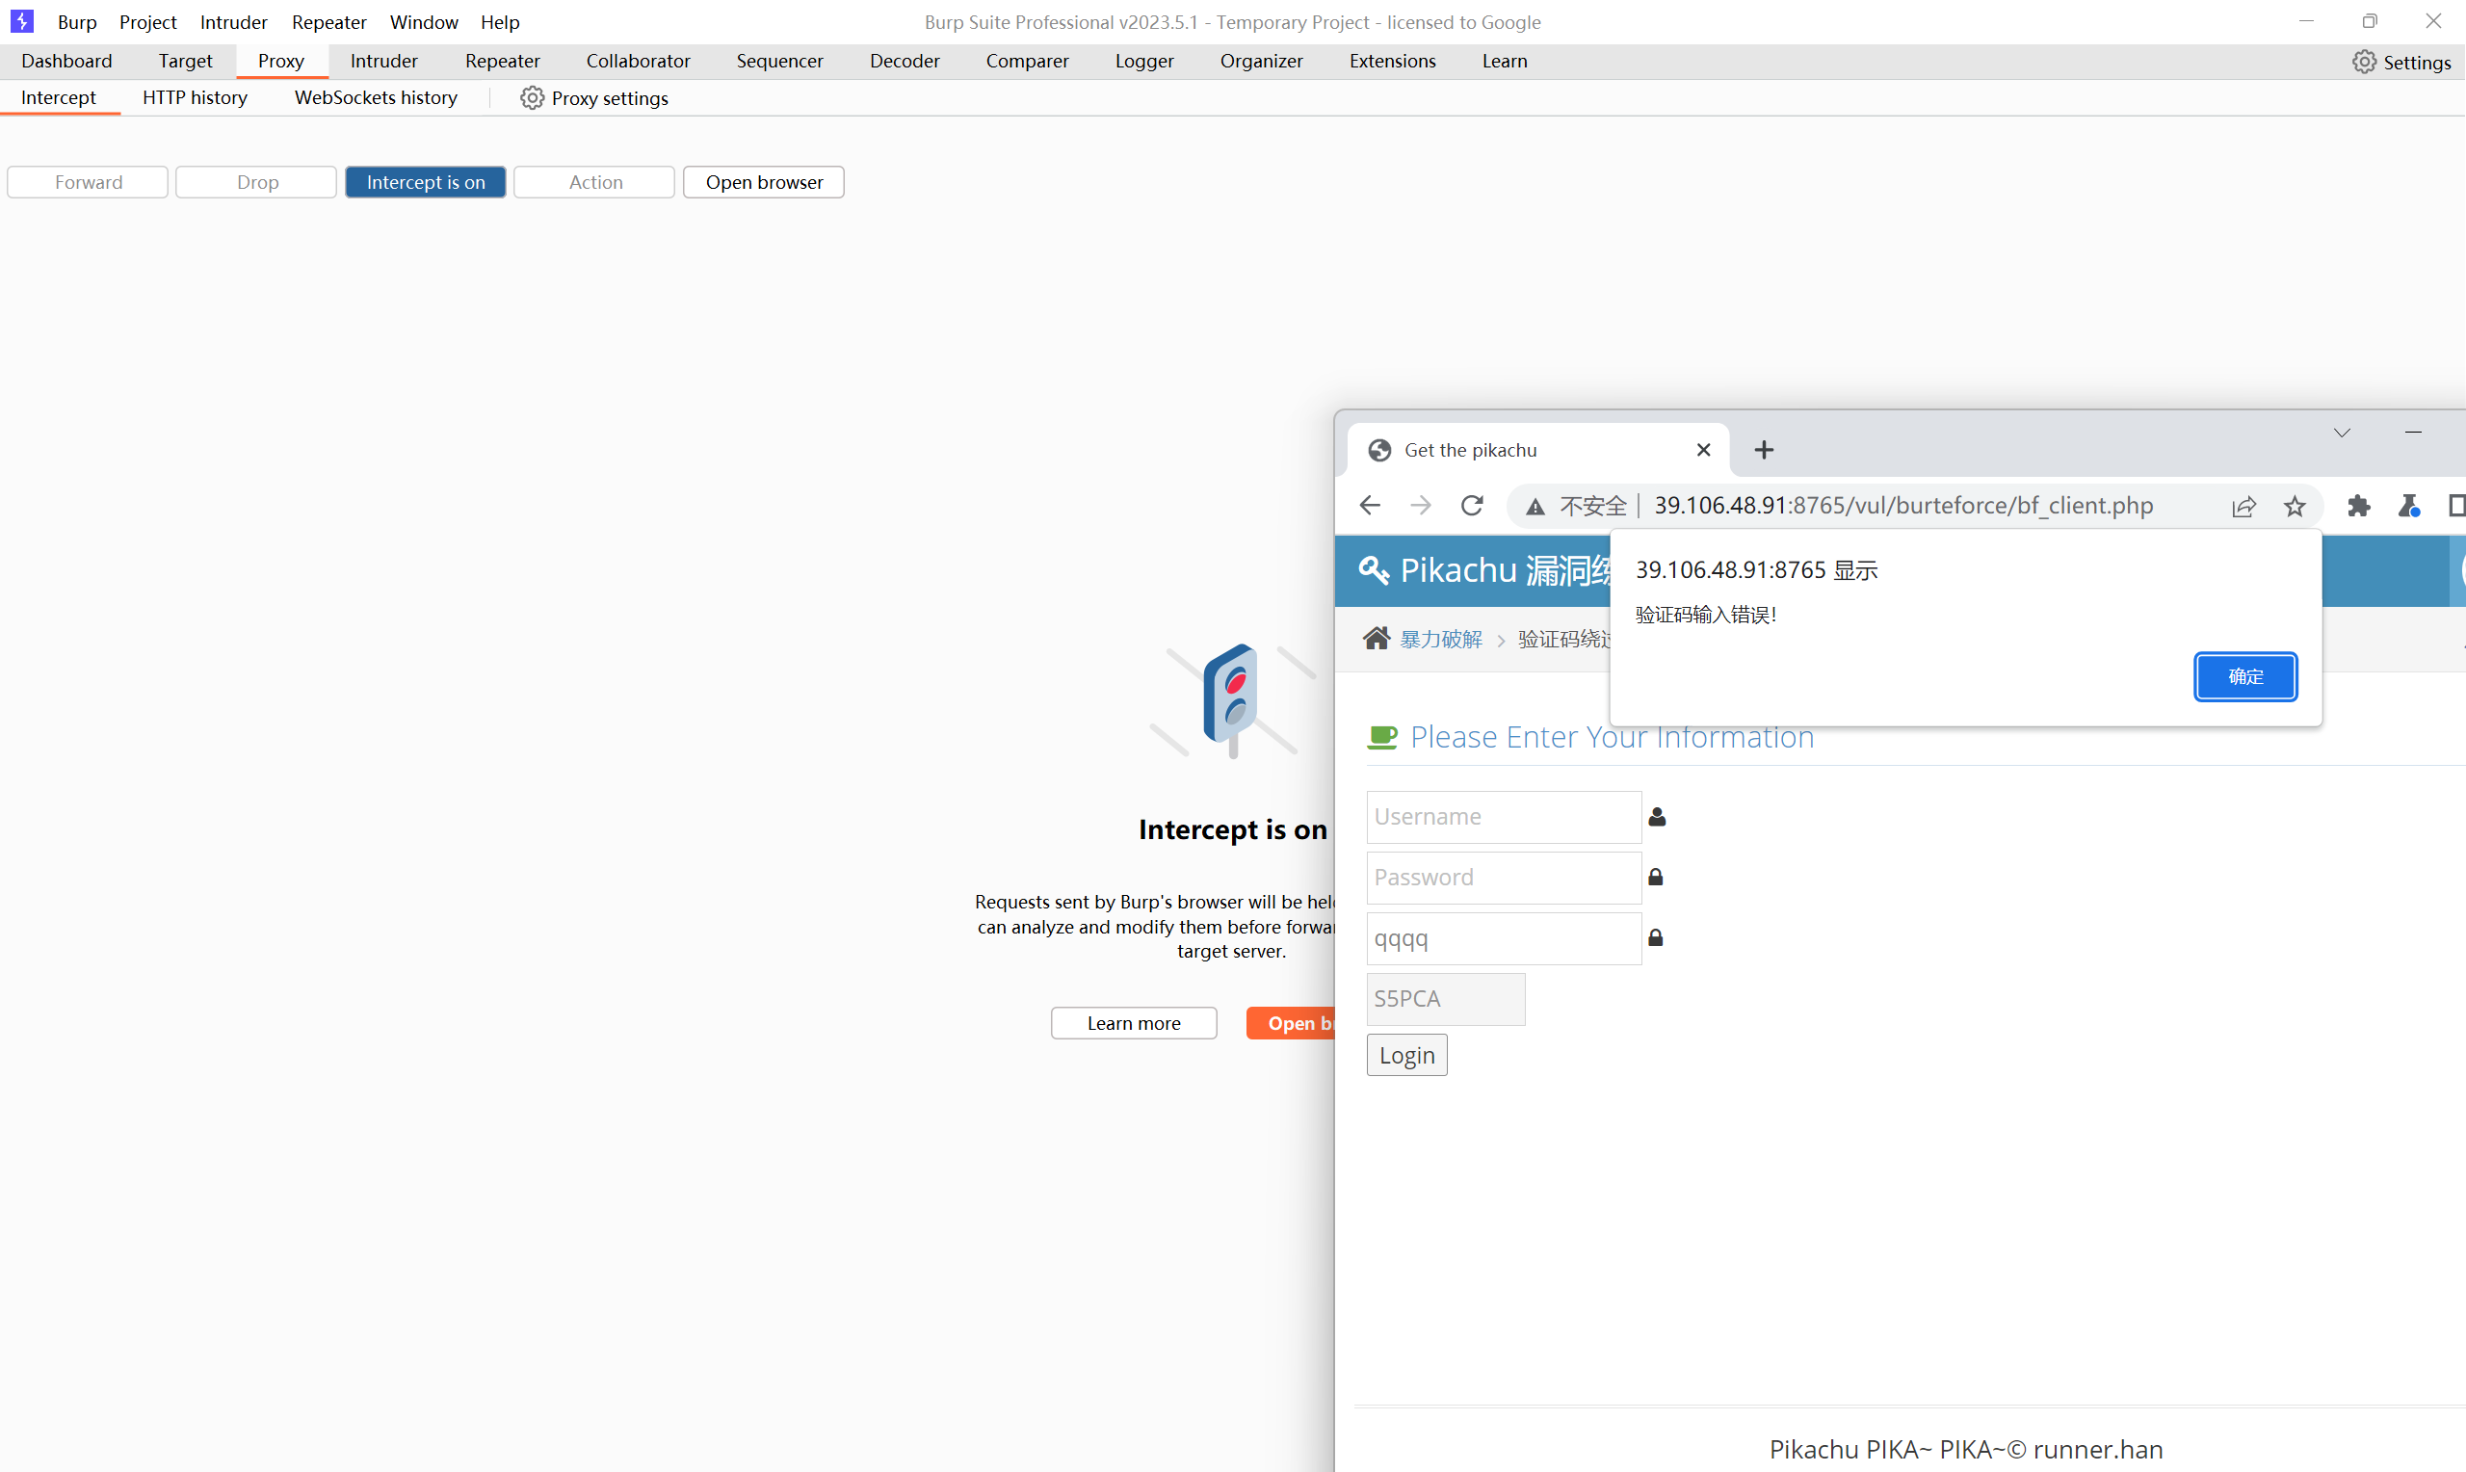Viewport: 2466px width, 1472px height.
Task: Open Burp Settings gear at top right
Action: 2364,62
